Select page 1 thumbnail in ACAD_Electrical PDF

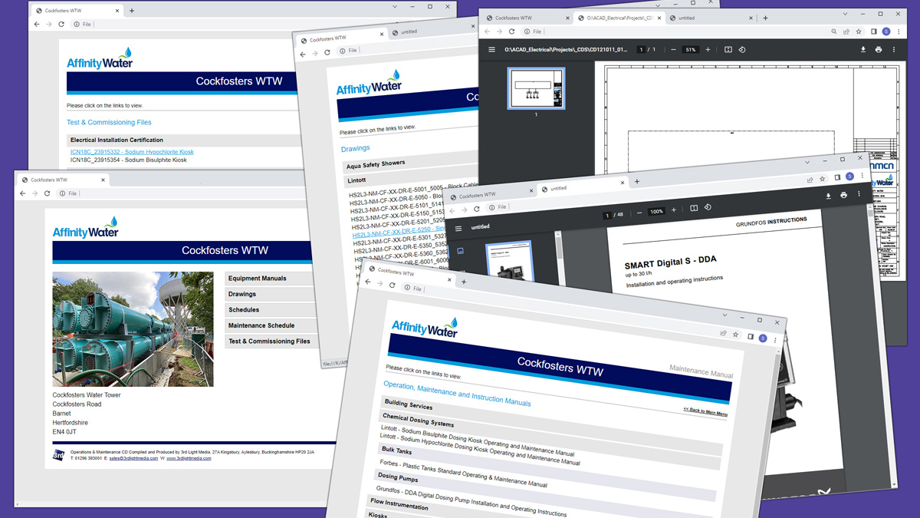click(536, 88)
